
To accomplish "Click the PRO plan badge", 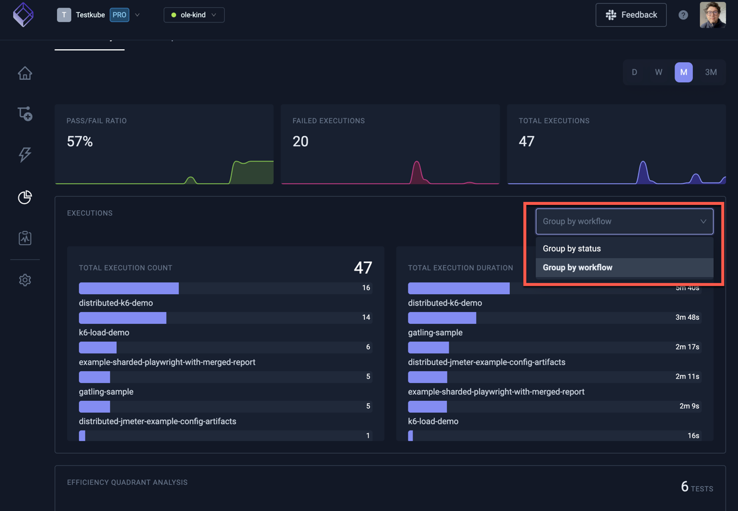I will [x=120, y=15].
